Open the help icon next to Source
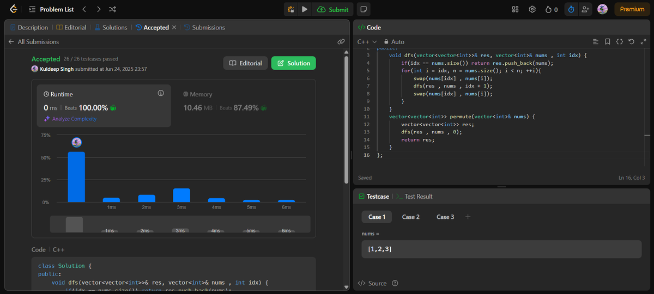 pos(395,283)
